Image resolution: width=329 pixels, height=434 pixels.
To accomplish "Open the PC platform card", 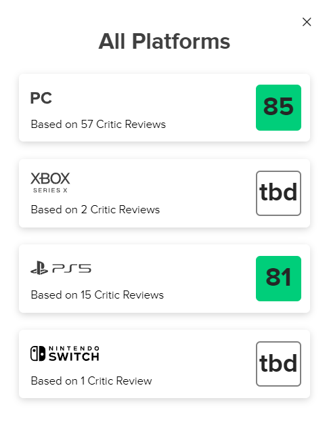I will (x=164, y=108).
